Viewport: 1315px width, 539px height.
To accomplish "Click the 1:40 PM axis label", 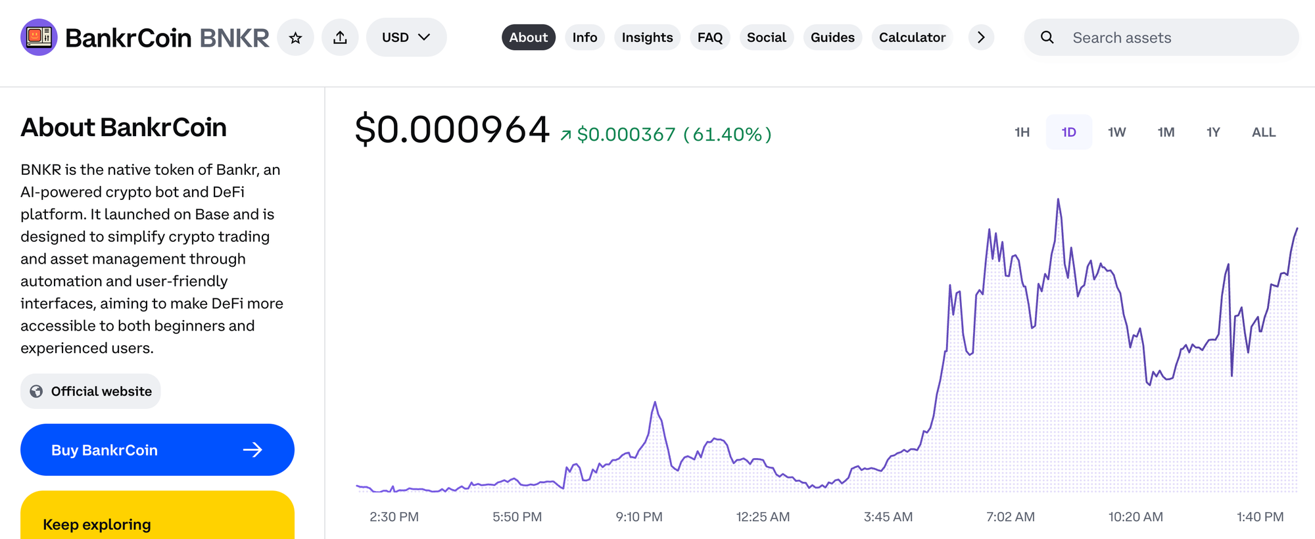I will point(1260,517).
